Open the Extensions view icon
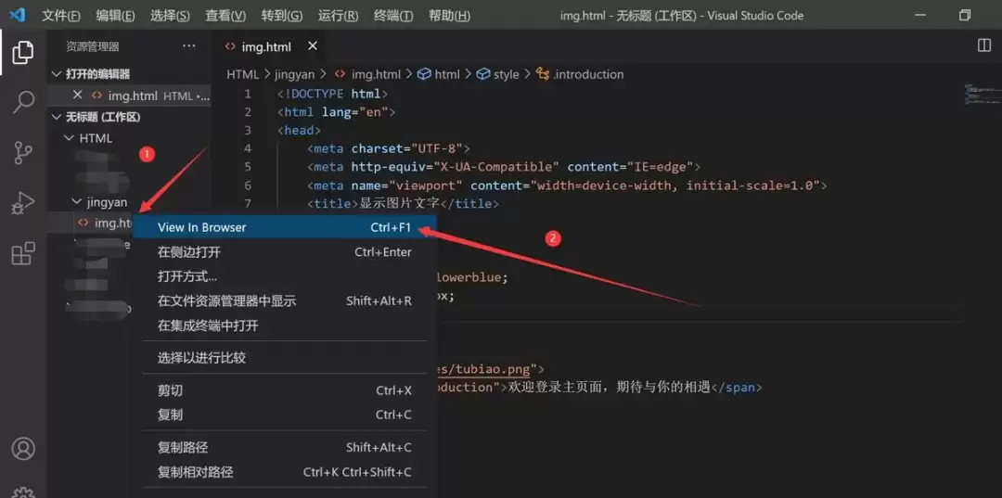1002x498 pixels. [x=23, y=253]
